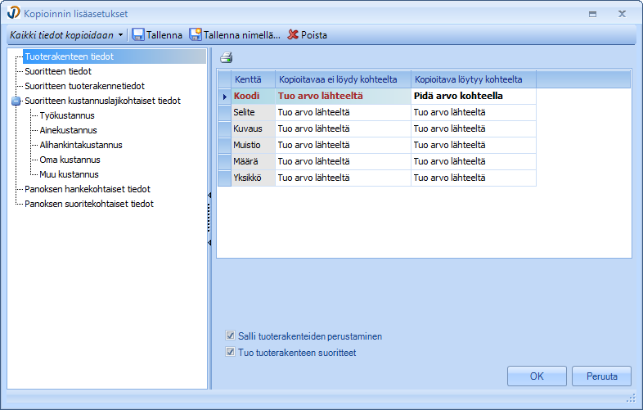Click the Tallenna nimellä save-as icon
The image size is (643, 410).
pos(196,35)
